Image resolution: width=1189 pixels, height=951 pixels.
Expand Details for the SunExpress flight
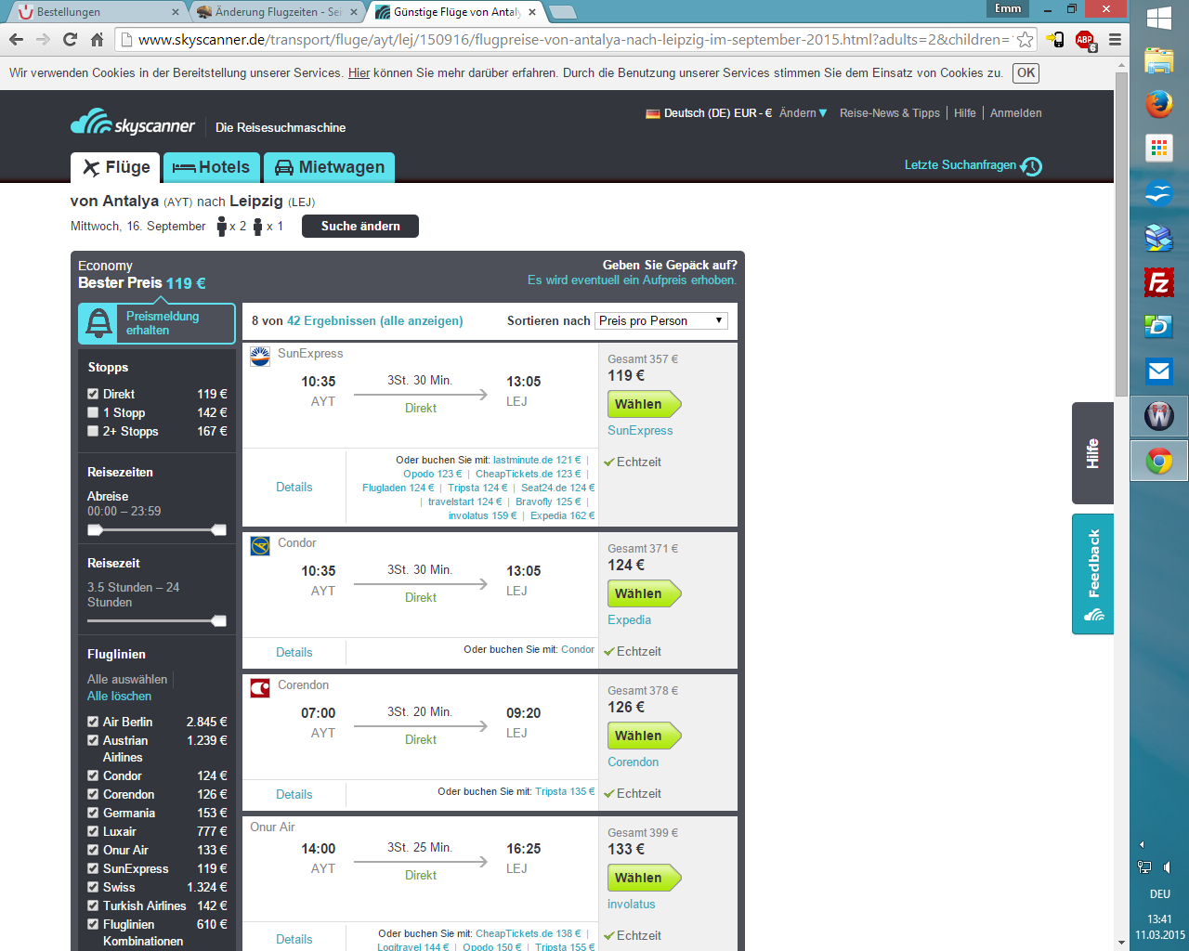click(x=294, y=487)
